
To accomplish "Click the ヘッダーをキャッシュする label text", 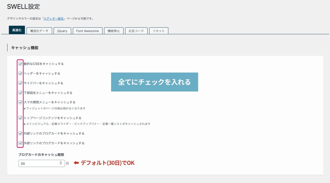I will tap(42, 74).
